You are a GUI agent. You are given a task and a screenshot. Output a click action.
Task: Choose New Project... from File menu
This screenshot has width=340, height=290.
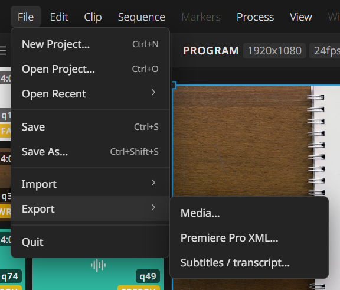pos(90,44)
